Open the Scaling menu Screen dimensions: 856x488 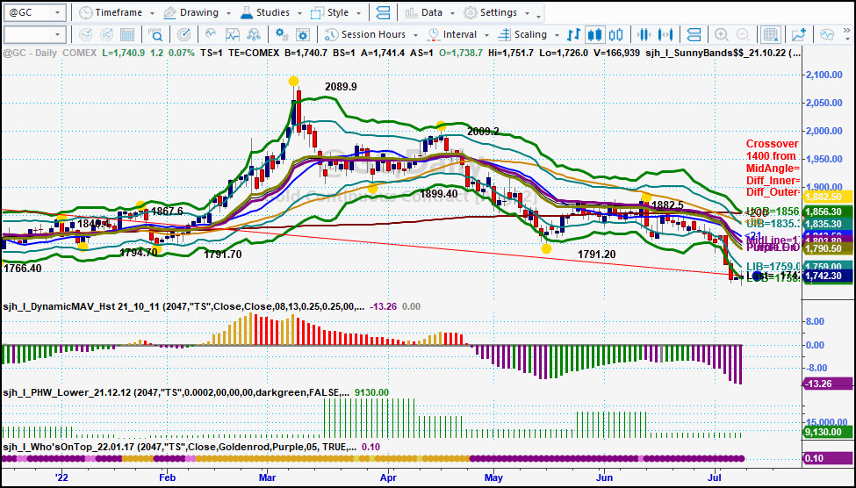point(522,34)
